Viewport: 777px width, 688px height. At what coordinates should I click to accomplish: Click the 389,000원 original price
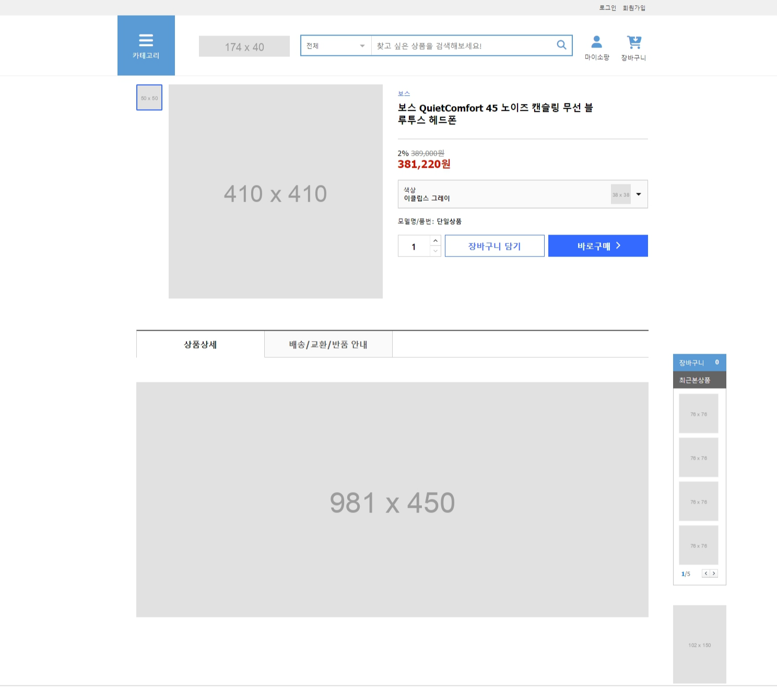(x=428, y=153)
